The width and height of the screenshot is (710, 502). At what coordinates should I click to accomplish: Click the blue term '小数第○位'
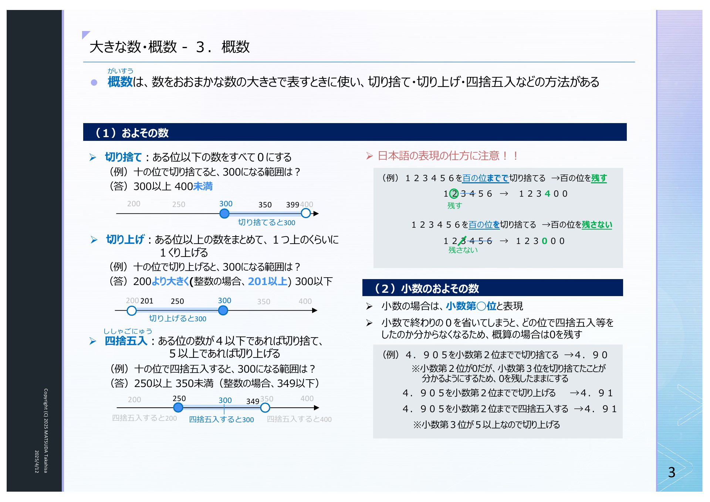tap(471, 306)
